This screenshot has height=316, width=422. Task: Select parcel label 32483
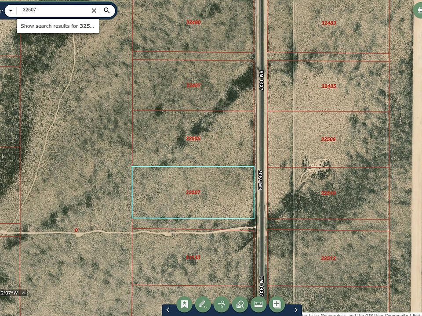point(329,23)
